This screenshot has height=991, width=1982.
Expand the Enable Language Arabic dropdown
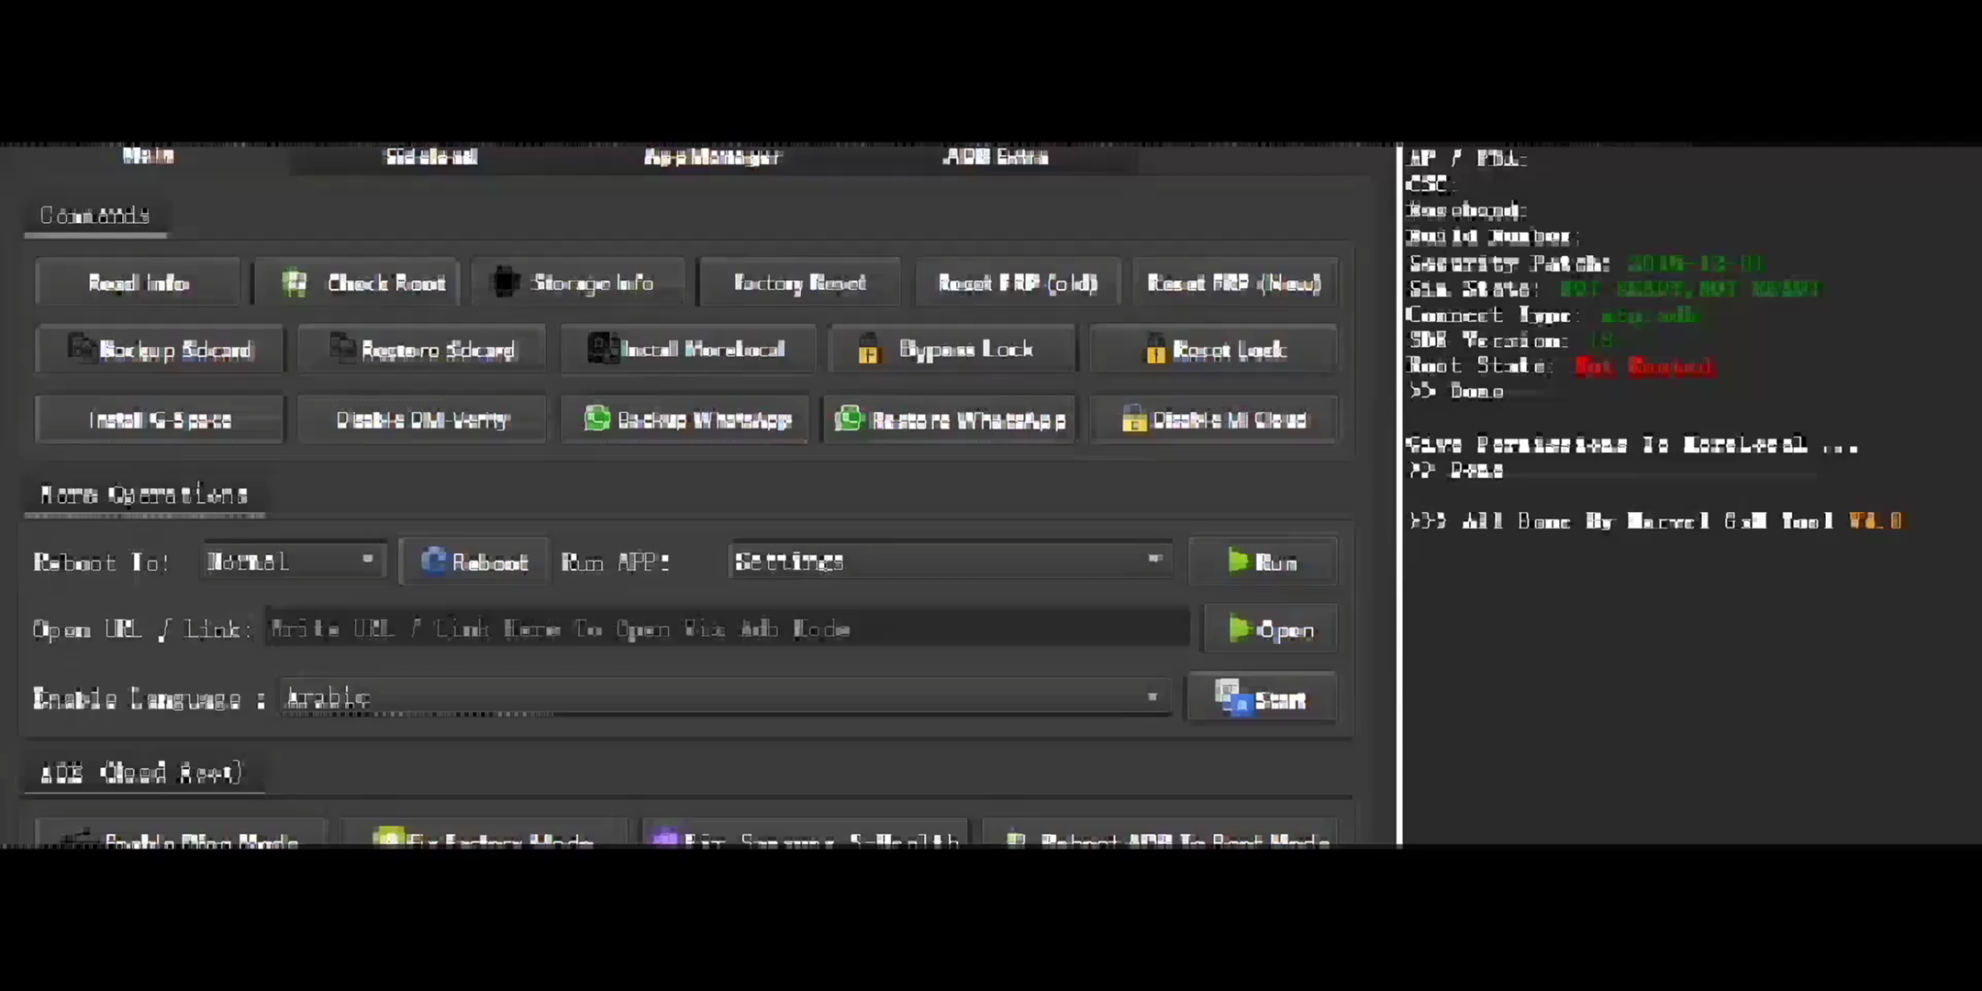(1151, 697)
